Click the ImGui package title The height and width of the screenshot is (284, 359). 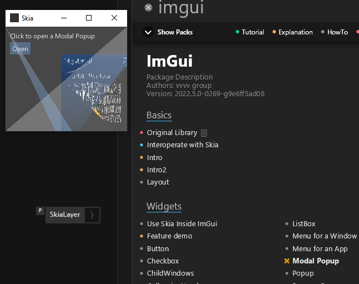(170, 61)
